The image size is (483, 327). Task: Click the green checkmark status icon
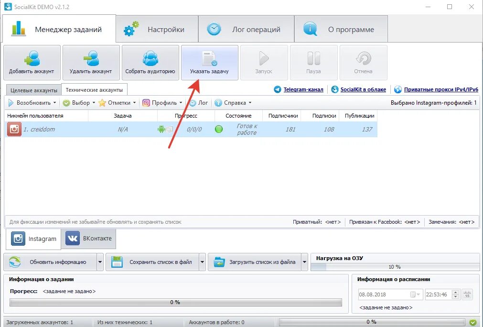click(473, 322)
